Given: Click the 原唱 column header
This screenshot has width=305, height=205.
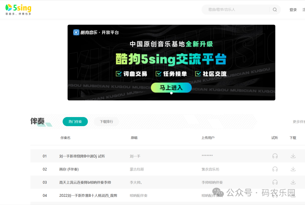Looking at the screenshot, I should pyautogui.click(x=134, y=138).
